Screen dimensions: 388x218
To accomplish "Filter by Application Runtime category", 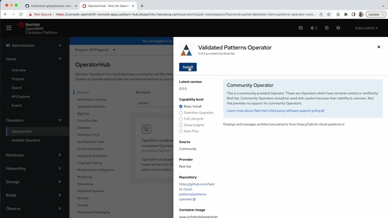I will tap(91, 107).
